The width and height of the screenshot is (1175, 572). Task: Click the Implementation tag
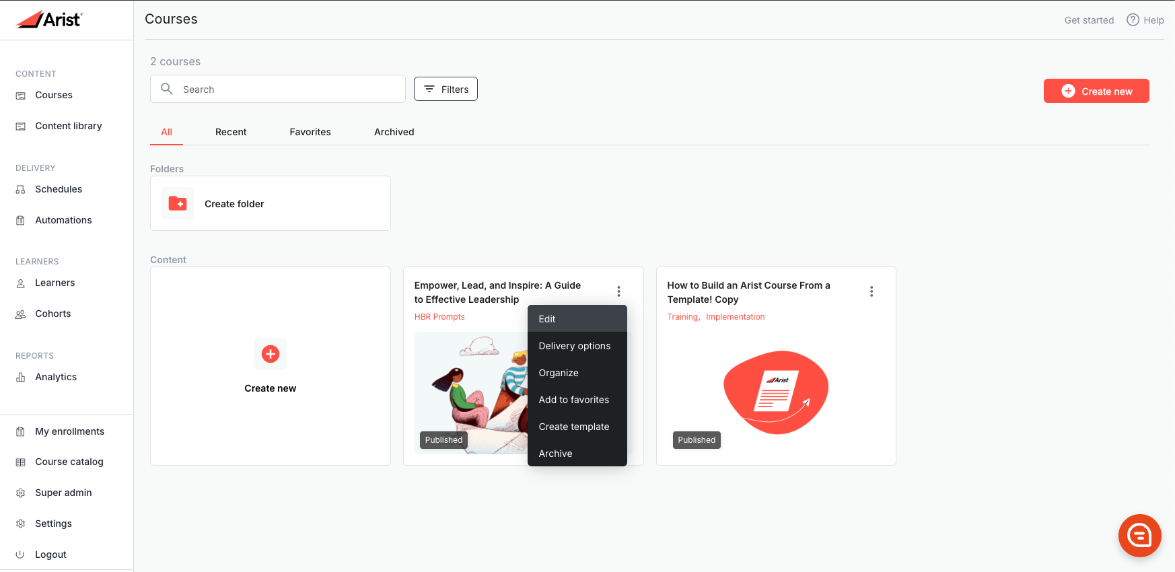pyautogui.click(x=736, y=317)
